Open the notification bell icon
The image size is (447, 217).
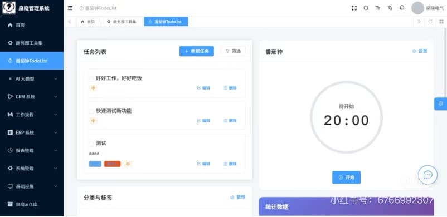tap(402, 8)
